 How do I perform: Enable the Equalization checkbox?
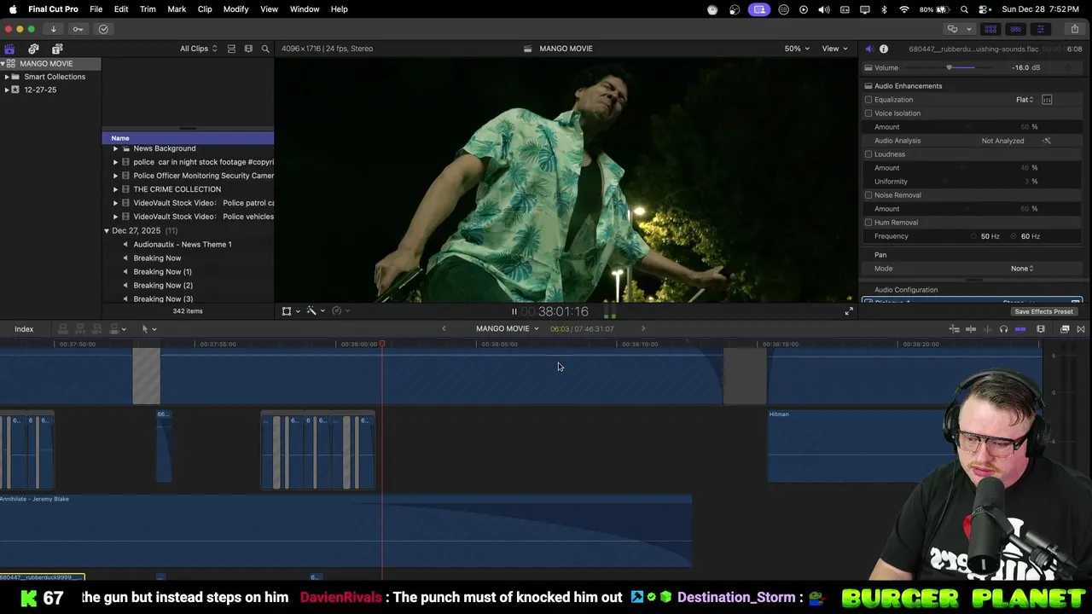[868, 100]
